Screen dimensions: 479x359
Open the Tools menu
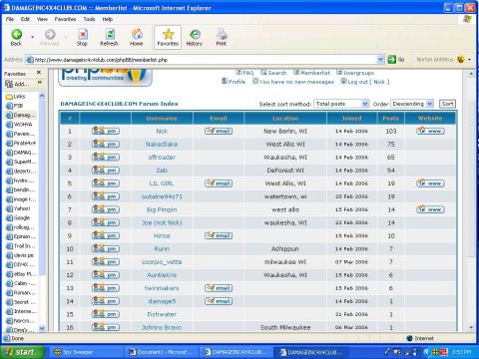[x=89, y=19]
